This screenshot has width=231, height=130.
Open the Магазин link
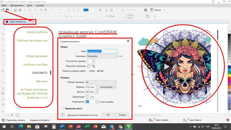(42, 81)
